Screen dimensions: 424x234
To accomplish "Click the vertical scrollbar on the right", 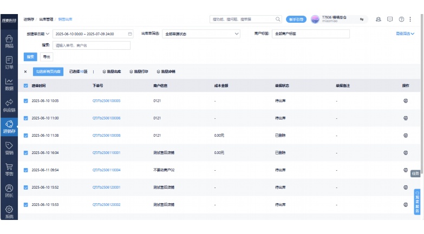I will pos(422,95).
